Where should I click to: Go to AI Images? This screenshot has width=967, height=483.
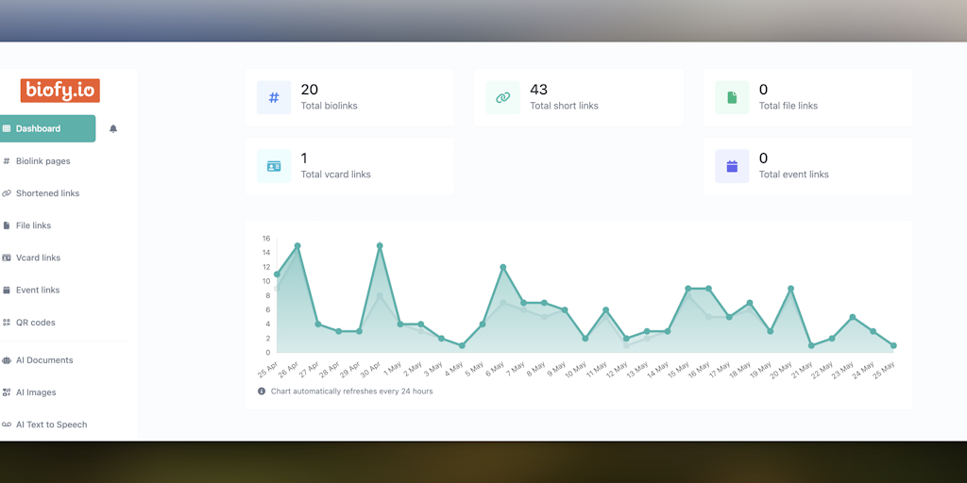coord(36,391)
